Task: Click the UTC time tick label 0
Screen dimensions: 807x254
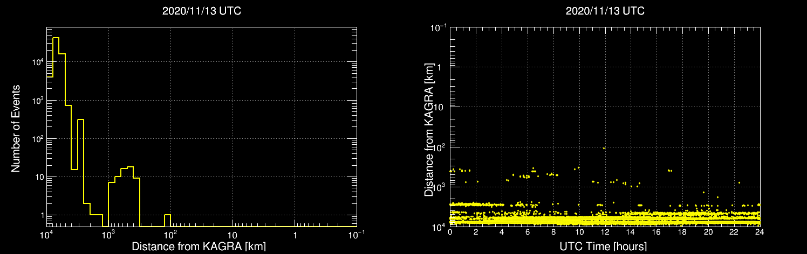Action: coord(450,233)
